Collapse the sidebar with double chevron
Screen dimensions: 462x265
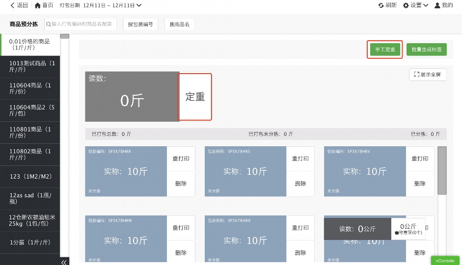[x=64, y=262]
